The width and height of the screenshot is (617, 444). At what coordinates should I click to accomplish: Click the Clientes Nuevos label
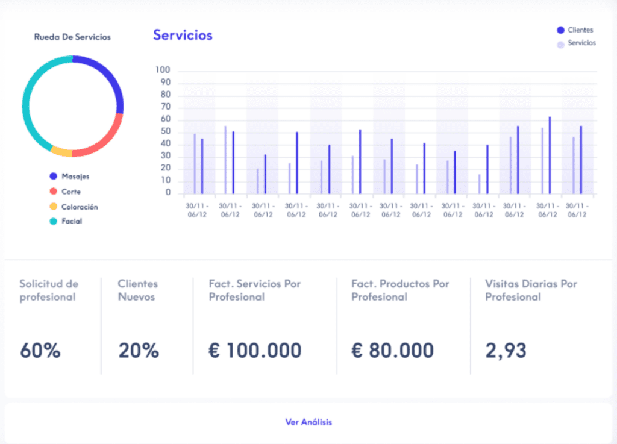point(138,290)
